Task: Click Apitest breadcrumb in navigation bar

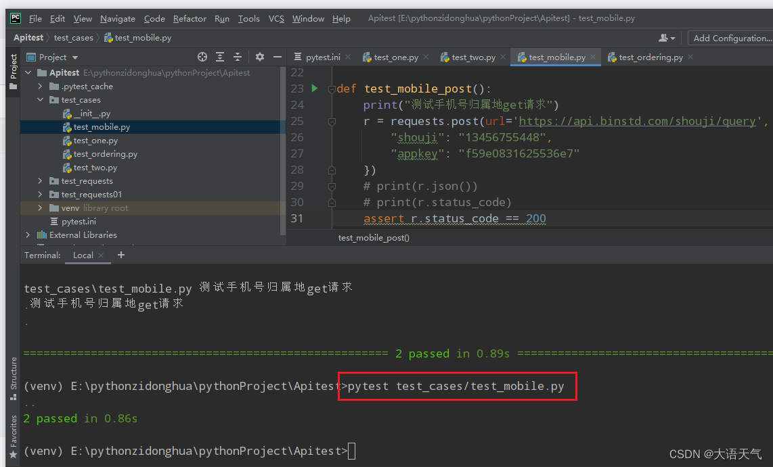Action: point(28,38)
